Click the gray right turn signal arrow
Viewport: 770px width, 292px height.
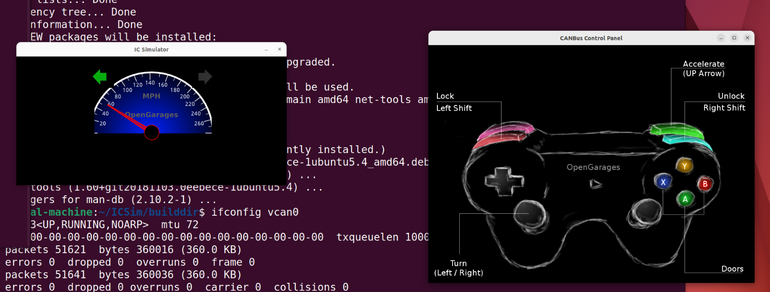205,77
